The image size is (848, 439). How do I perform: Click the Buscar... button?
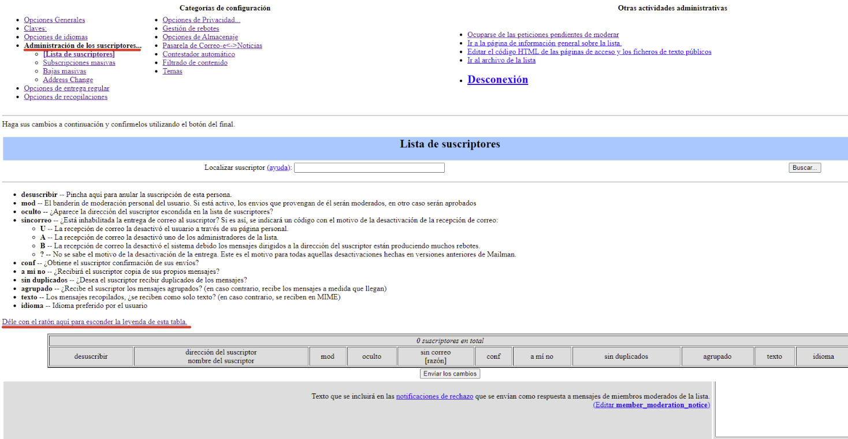click(805, 168)
